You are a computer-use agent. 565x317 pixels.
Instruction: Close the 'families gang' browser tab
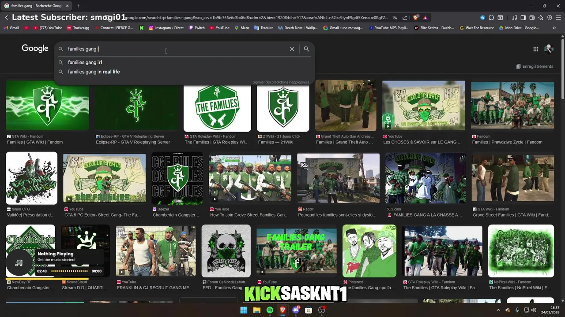[x=68, y=6]
